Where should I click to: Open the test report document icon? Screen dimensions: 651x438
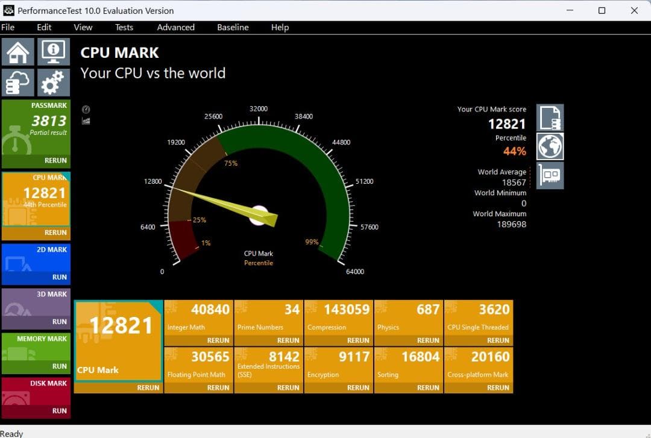[550, 118]
